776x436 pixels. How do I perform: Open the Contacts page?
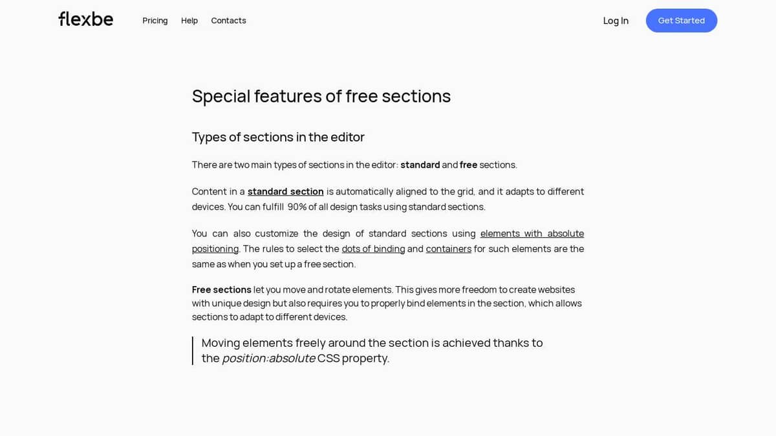click(228, 20)
